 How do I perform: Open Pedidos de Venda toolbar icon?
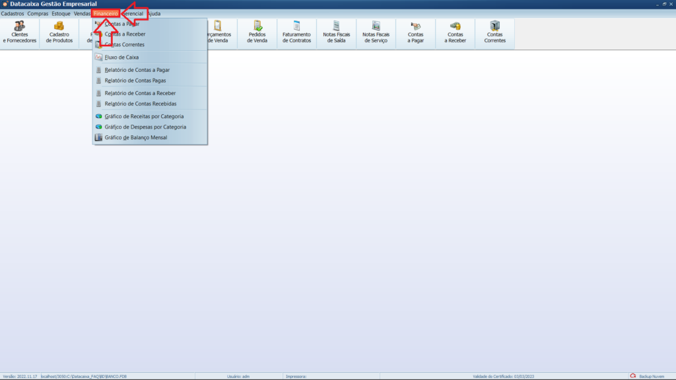coord(257,33)
